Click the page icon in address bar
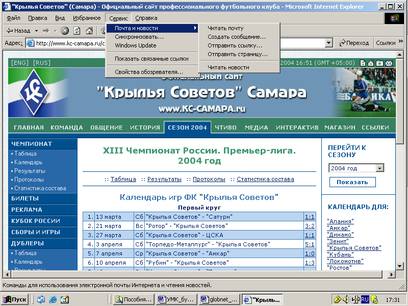The height and width of the screenshot is (306, 408). (31, 43)
